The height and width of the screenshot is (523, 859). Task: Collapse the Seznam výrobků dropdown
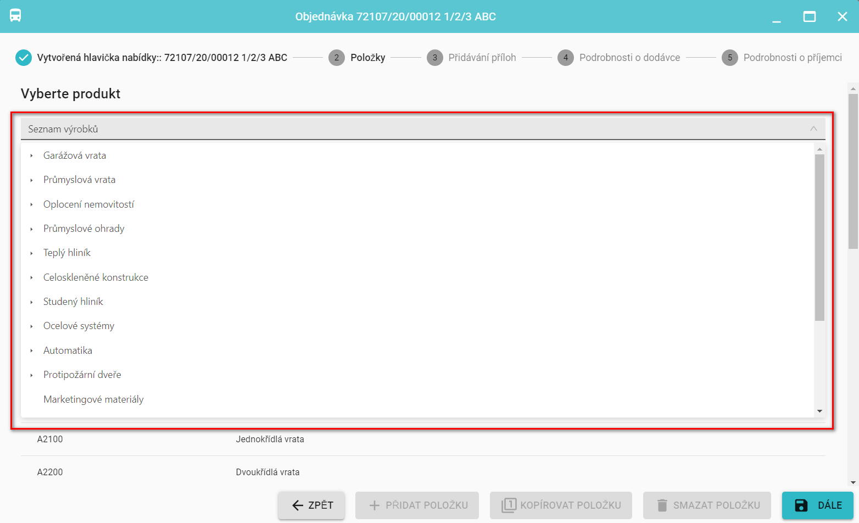pos(813,129)
